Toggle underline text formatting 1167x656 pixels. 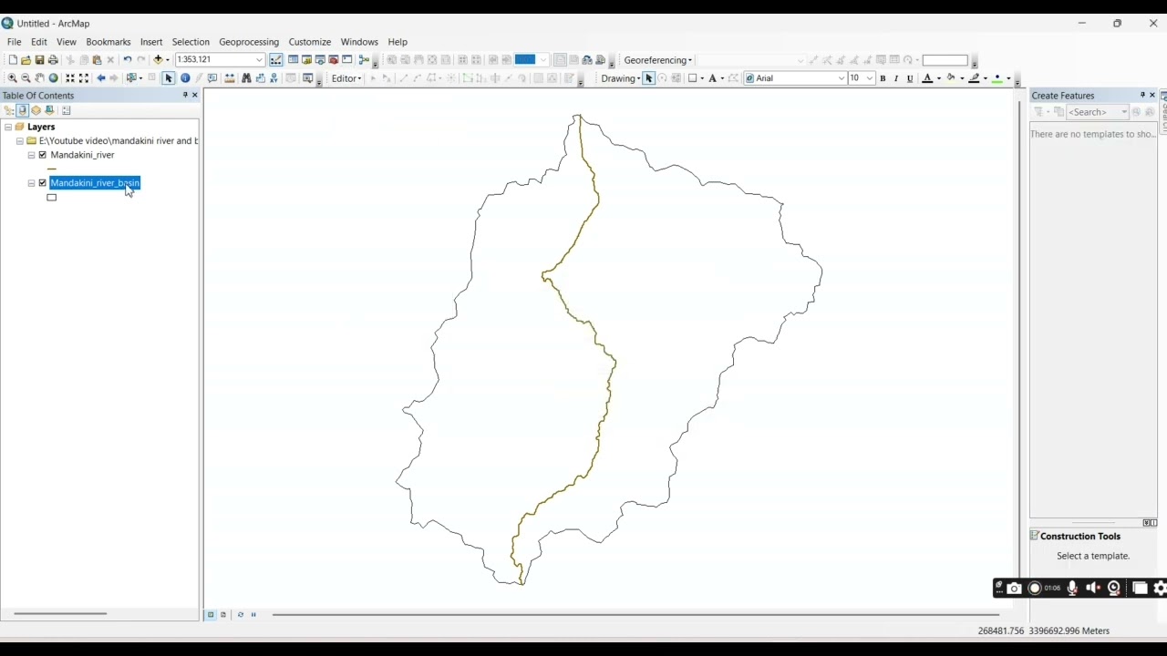(910, 78)
